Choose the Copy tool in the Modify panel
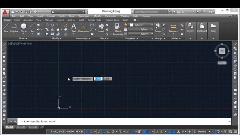This screenshot has height=135, width=240. (47, 29)
